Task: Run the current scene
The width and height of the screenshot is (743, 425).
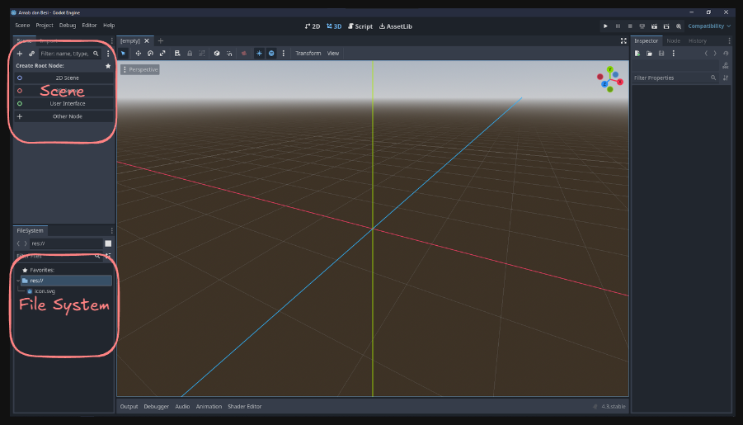Action: point(655,26)
